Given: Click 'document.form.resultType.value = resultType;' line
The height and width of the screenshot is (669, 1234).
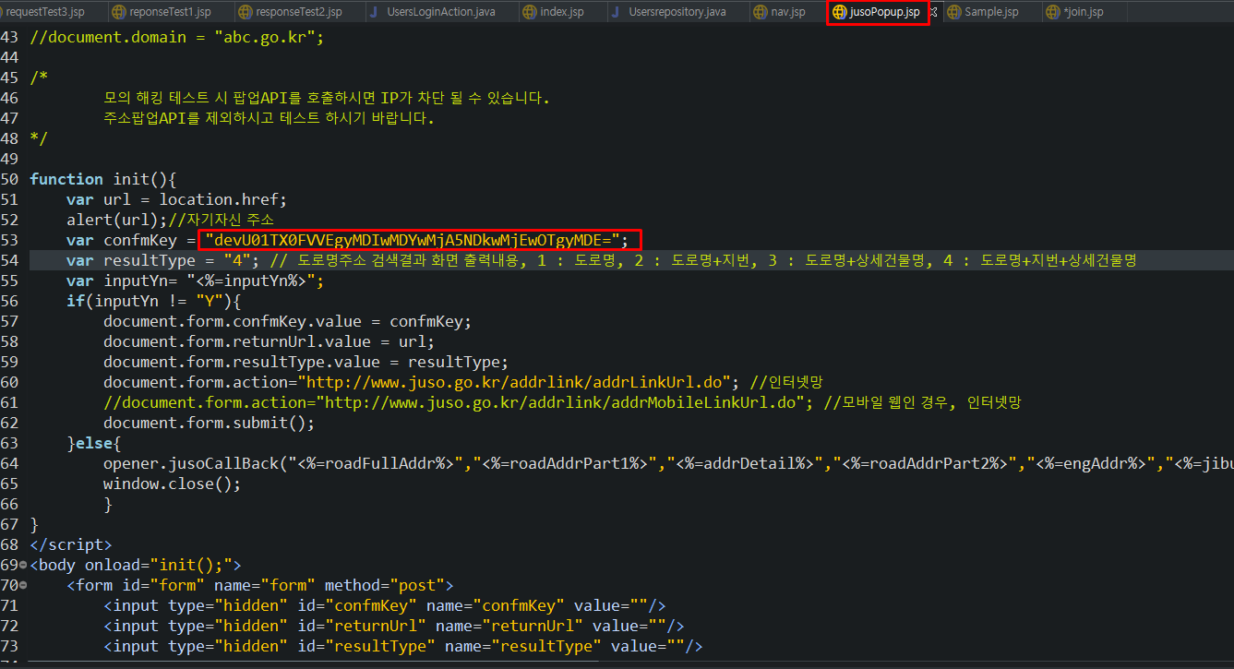Looking at the screenshot, I should pos(306,362).
